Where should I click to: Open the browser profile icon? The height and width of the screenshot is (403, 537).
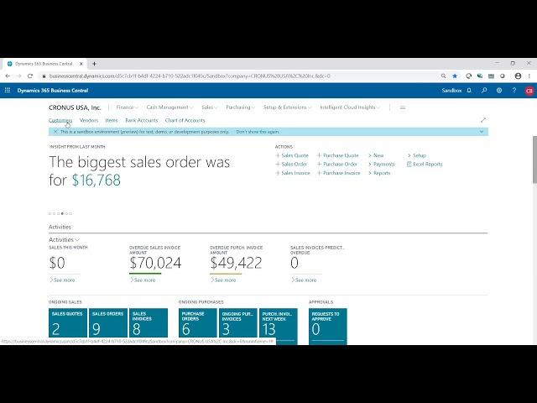(518, 76)
